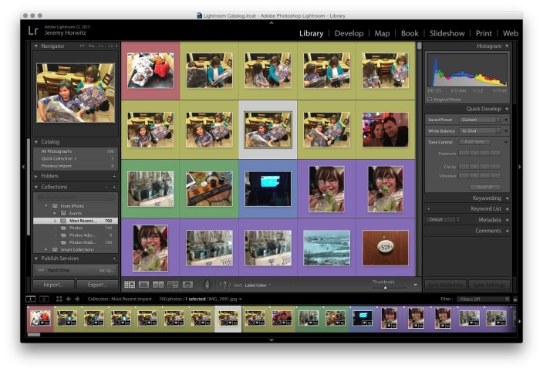543x372 pixels.
Task: Enable the Original Photo checkbox
Action: [x=430, y=100]
